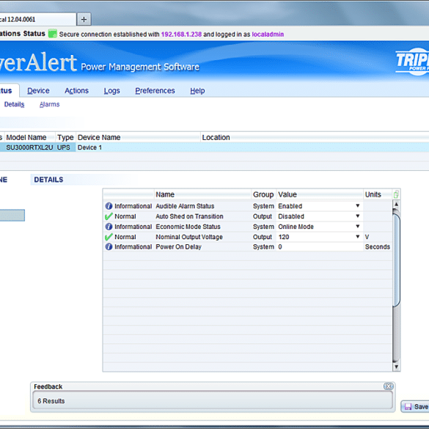Viewport: 429px width, 429px height.
Task: Click the Informational icon for Audible Alarm Status
Action: tap(109, 206)
